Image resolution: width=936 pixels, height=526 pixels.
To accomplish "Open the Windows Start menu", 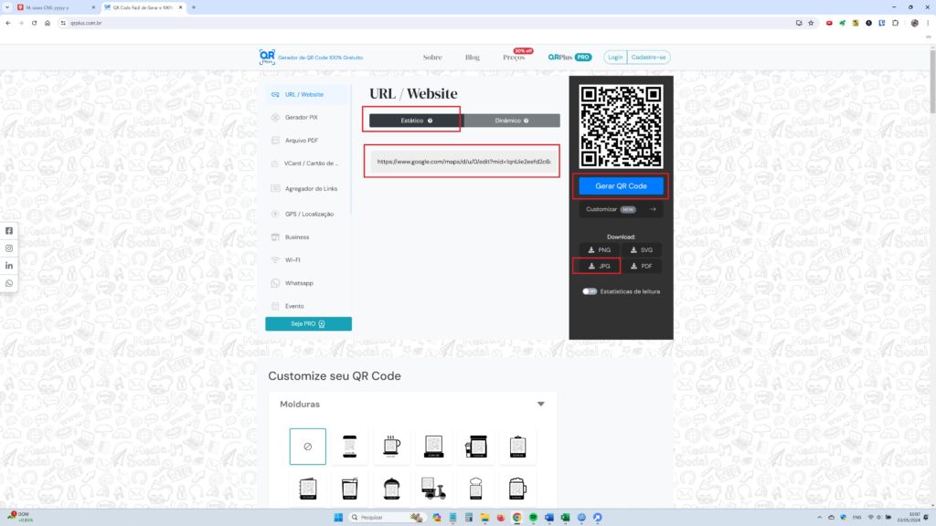I will pyautogui.click(x=338, y=517).
